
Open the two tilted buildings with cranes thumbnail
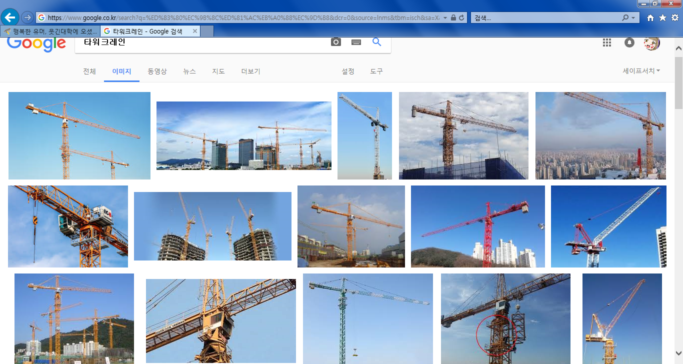(212, 226)
